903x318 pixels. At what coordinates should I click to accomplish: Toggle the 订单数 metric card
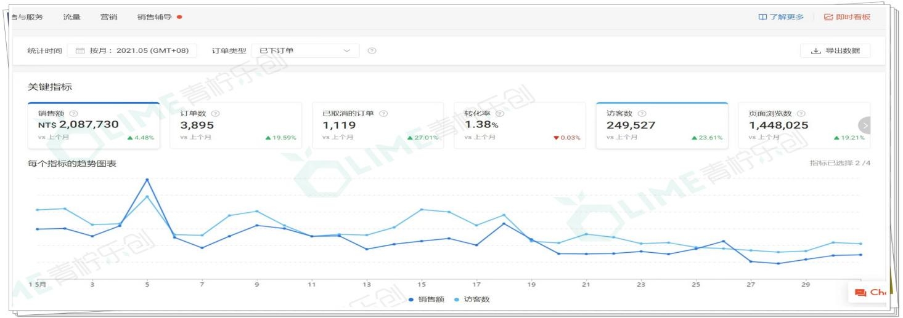tap(236, 125)
